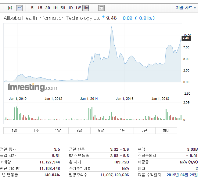Viewport: 201px width, 182px height.
Task: Click the 주당순이익 value - 0.01
Action: tap(192, 156)
